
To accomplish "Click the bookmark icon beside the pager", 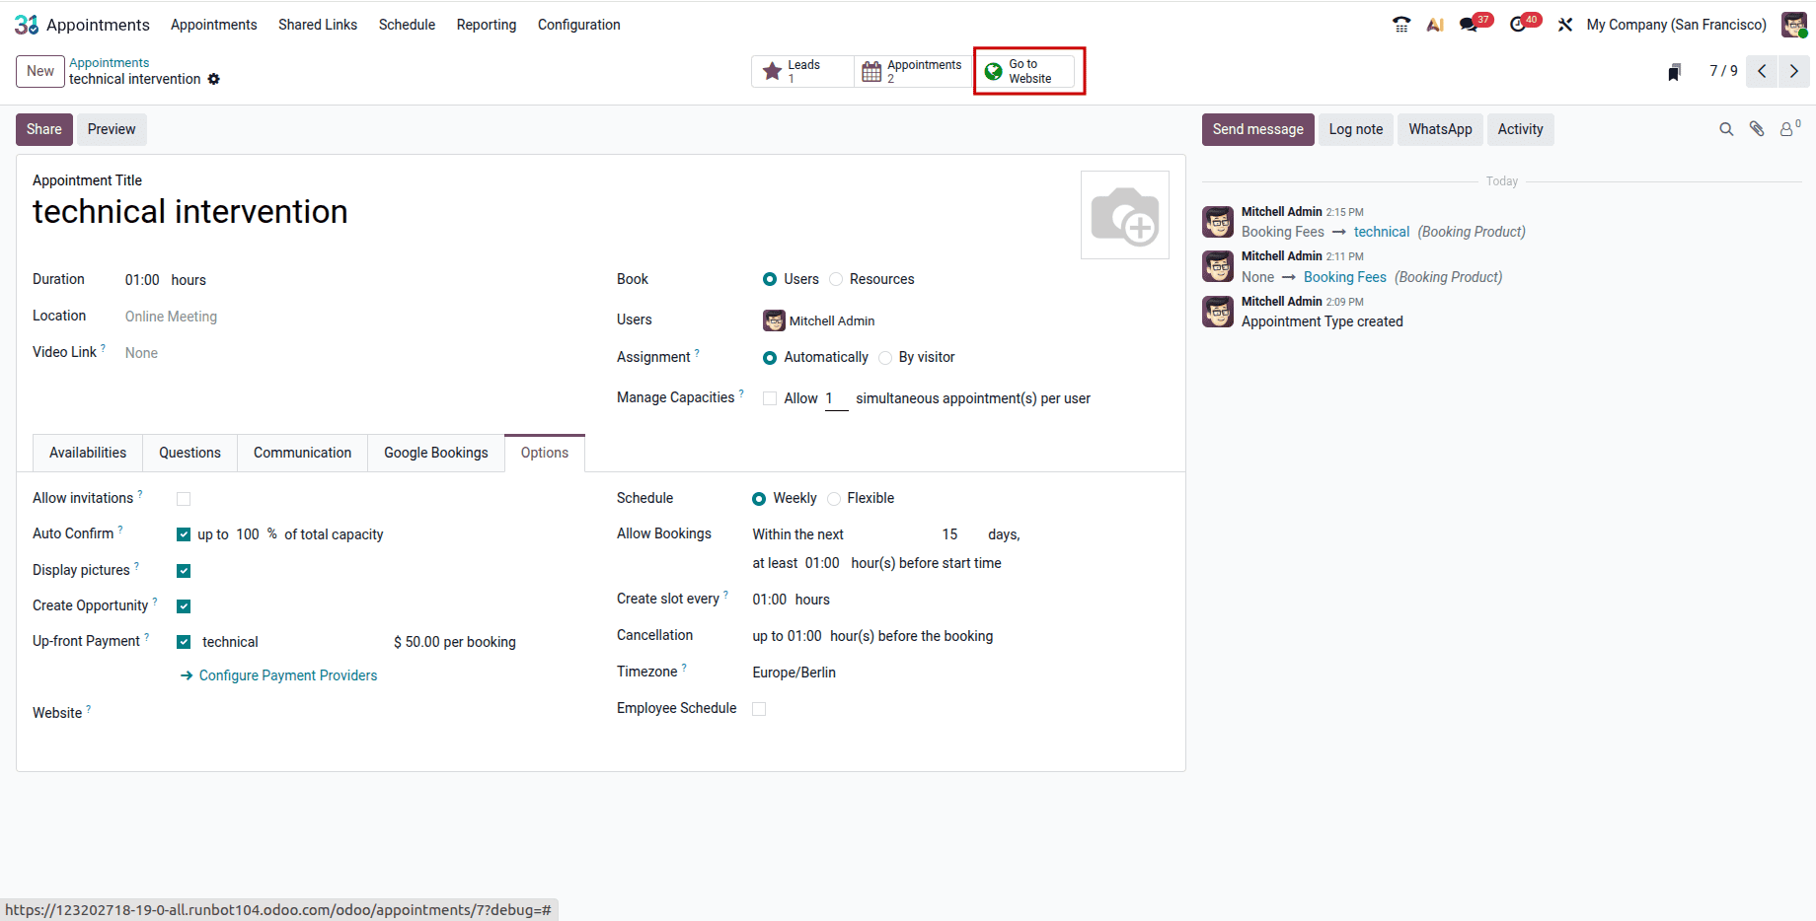I will [1674, 72].
